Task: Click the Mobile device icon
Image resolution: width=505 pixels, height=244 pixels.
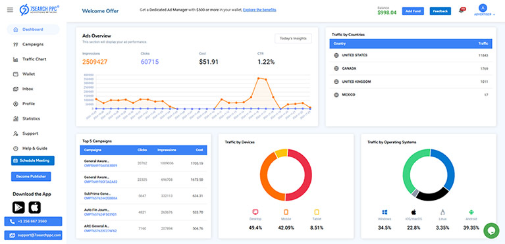Action: 286,212
